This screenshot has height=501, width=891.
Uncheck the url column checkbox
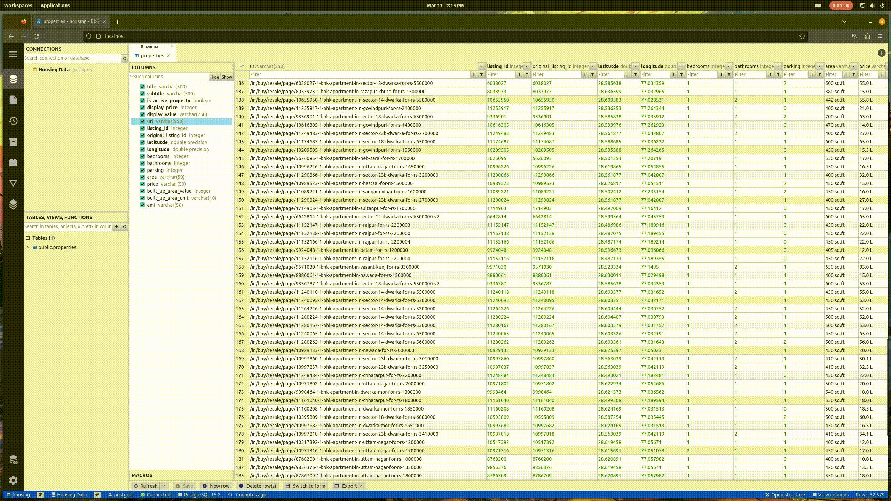point(142,121)
